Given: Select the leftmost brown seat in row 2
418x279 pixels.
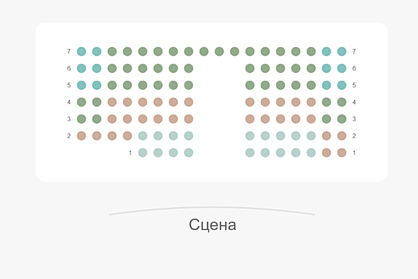Looking at the screenshot, I should (x=81, y=136).
